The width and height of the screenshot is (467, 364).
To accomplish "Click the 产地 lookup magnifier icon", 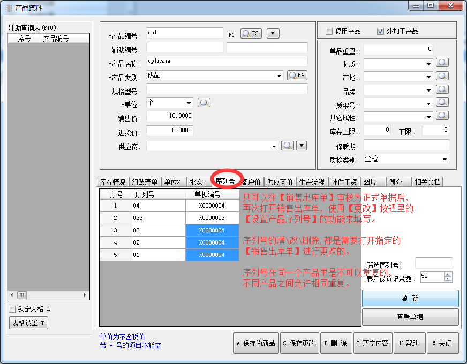I will pyautogui.click(x=442, y=76).
